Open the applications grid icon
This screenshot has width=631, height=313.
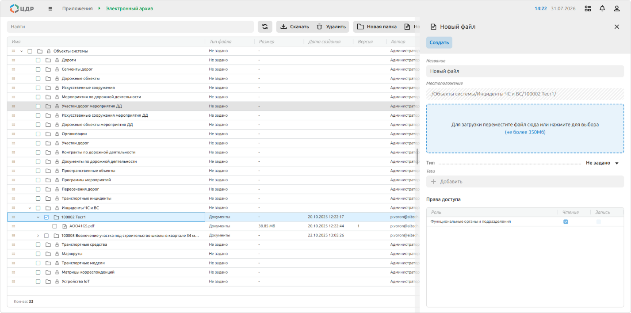tap(588, 8)
